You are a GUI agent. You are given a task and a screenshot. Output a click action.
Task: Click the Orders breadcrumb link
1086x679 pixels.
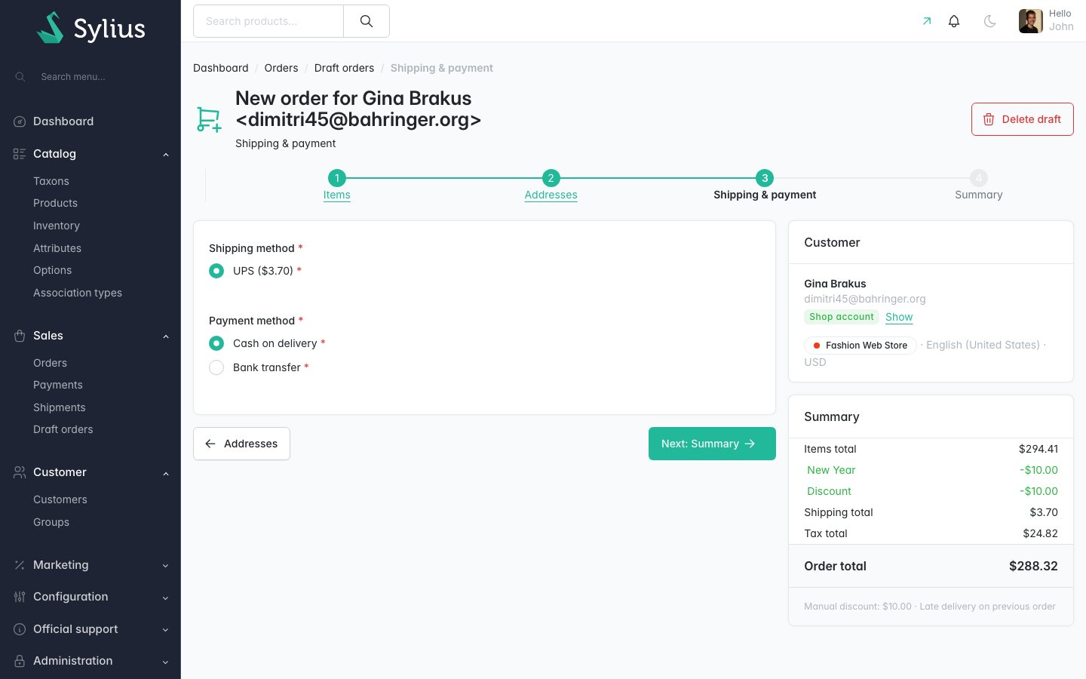click(x=281, y=68)
